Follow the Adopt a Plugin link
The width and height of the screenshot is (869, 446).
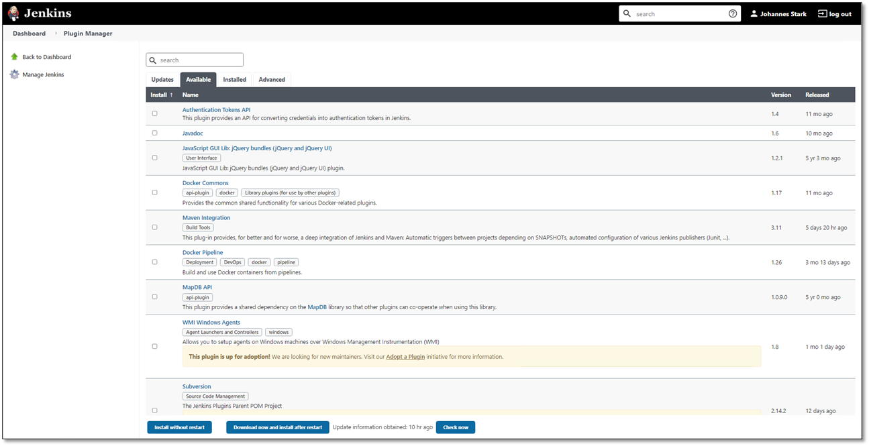(x=405, y=357)
